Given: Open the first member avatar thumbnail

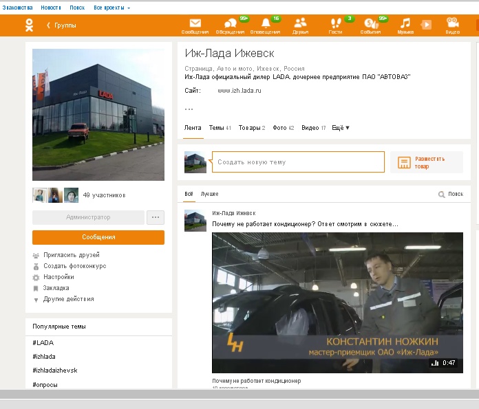Looking at the screenshot, I should tap(40, 195).
